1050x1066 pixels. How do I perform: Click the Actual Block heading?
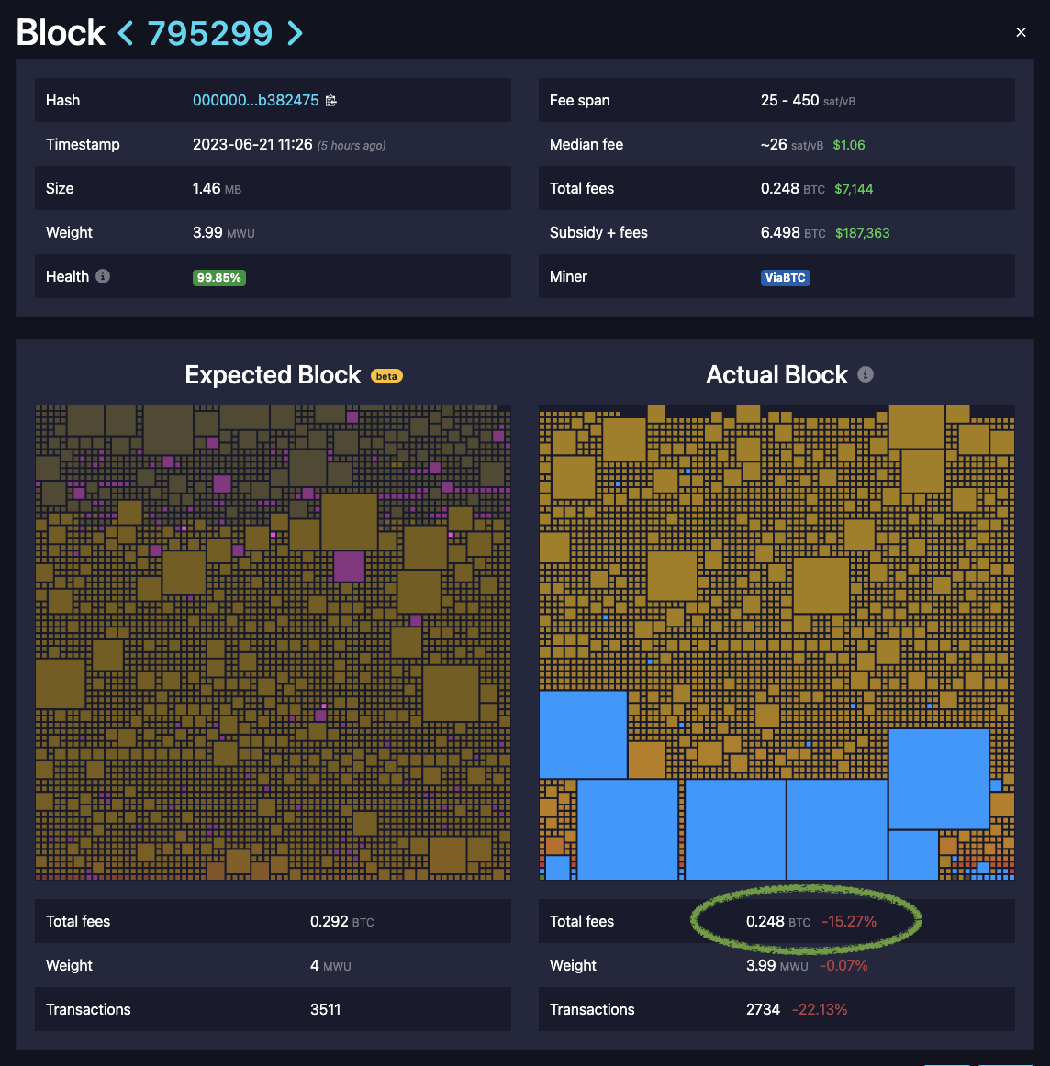point(776,375)
